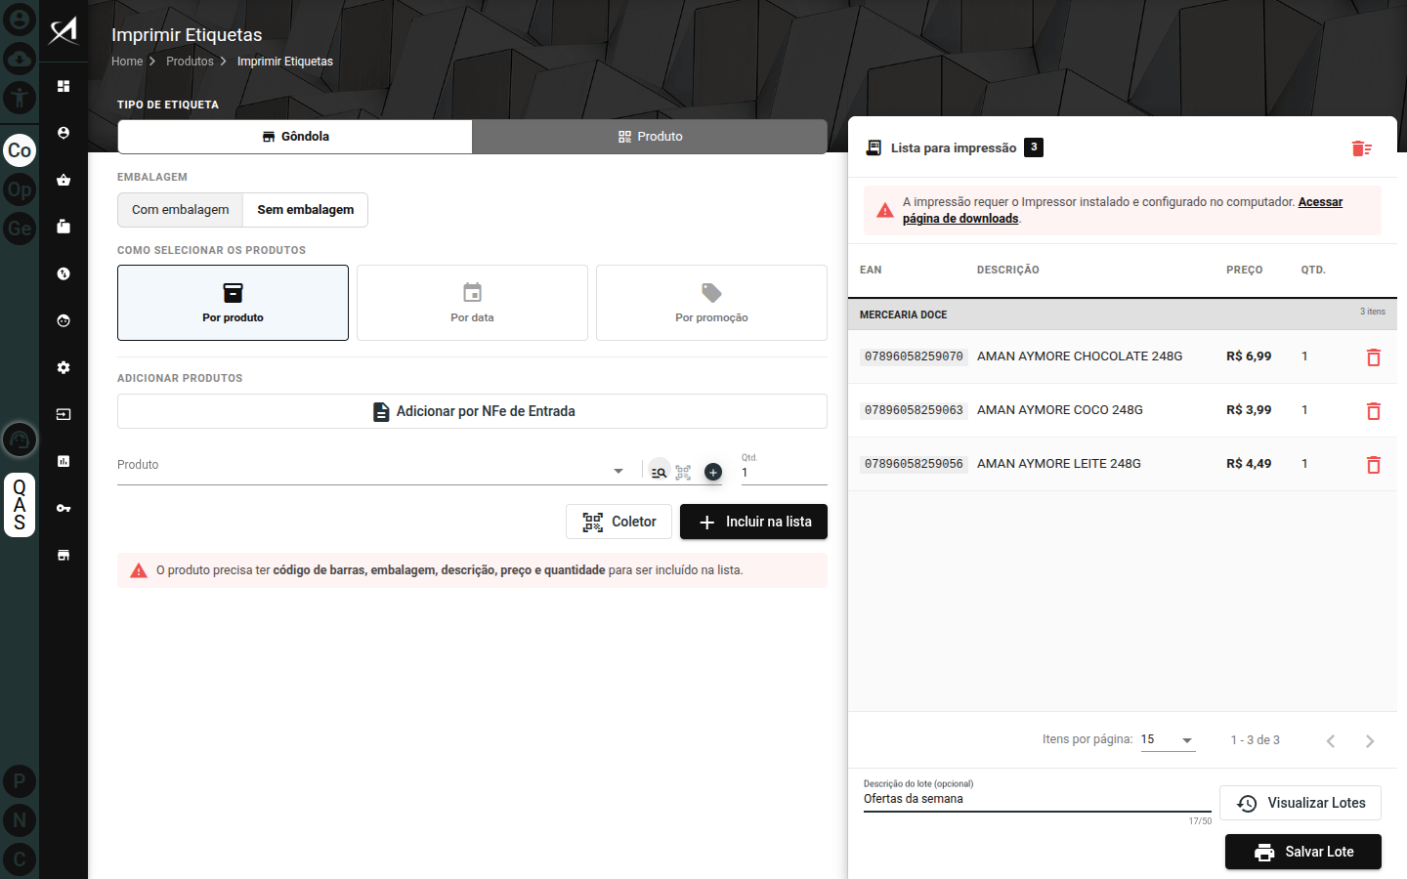This screenshot has width=1407, height=879.
Task: Click the Qtd. quantity input field
Action: click(x=784, y=473)
